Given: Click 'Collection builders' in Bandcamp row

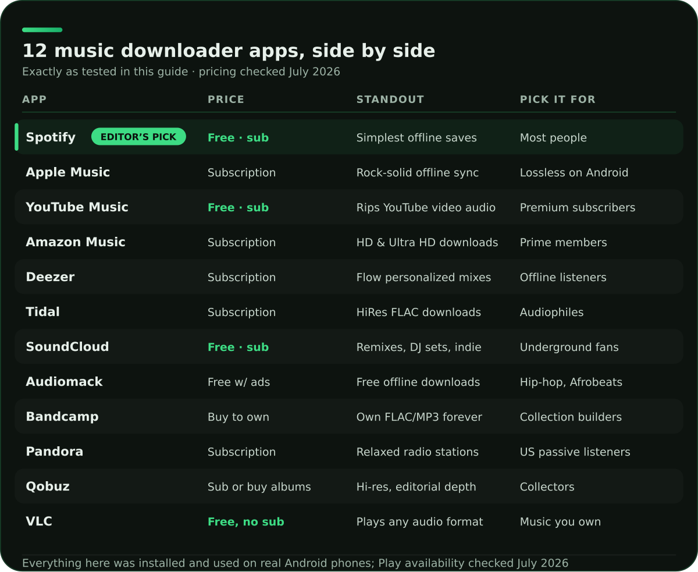Looking at the screenshot, I should click(571, 417).
